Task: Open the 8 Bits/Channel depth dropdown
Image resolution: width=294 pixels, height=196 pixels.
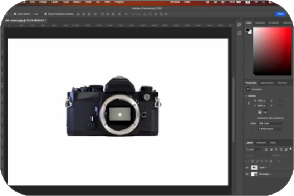Action: [x=271, y=129]
